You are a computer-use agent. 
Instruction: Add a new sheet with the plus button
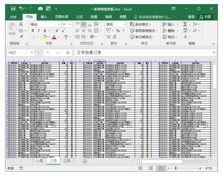pyautogui.click(x=85, y=161)
